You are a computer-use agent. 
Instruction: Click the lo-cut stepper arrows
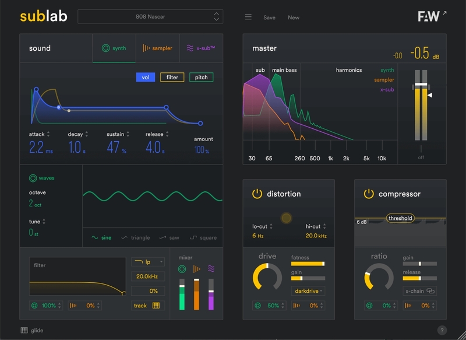point(271,226)
